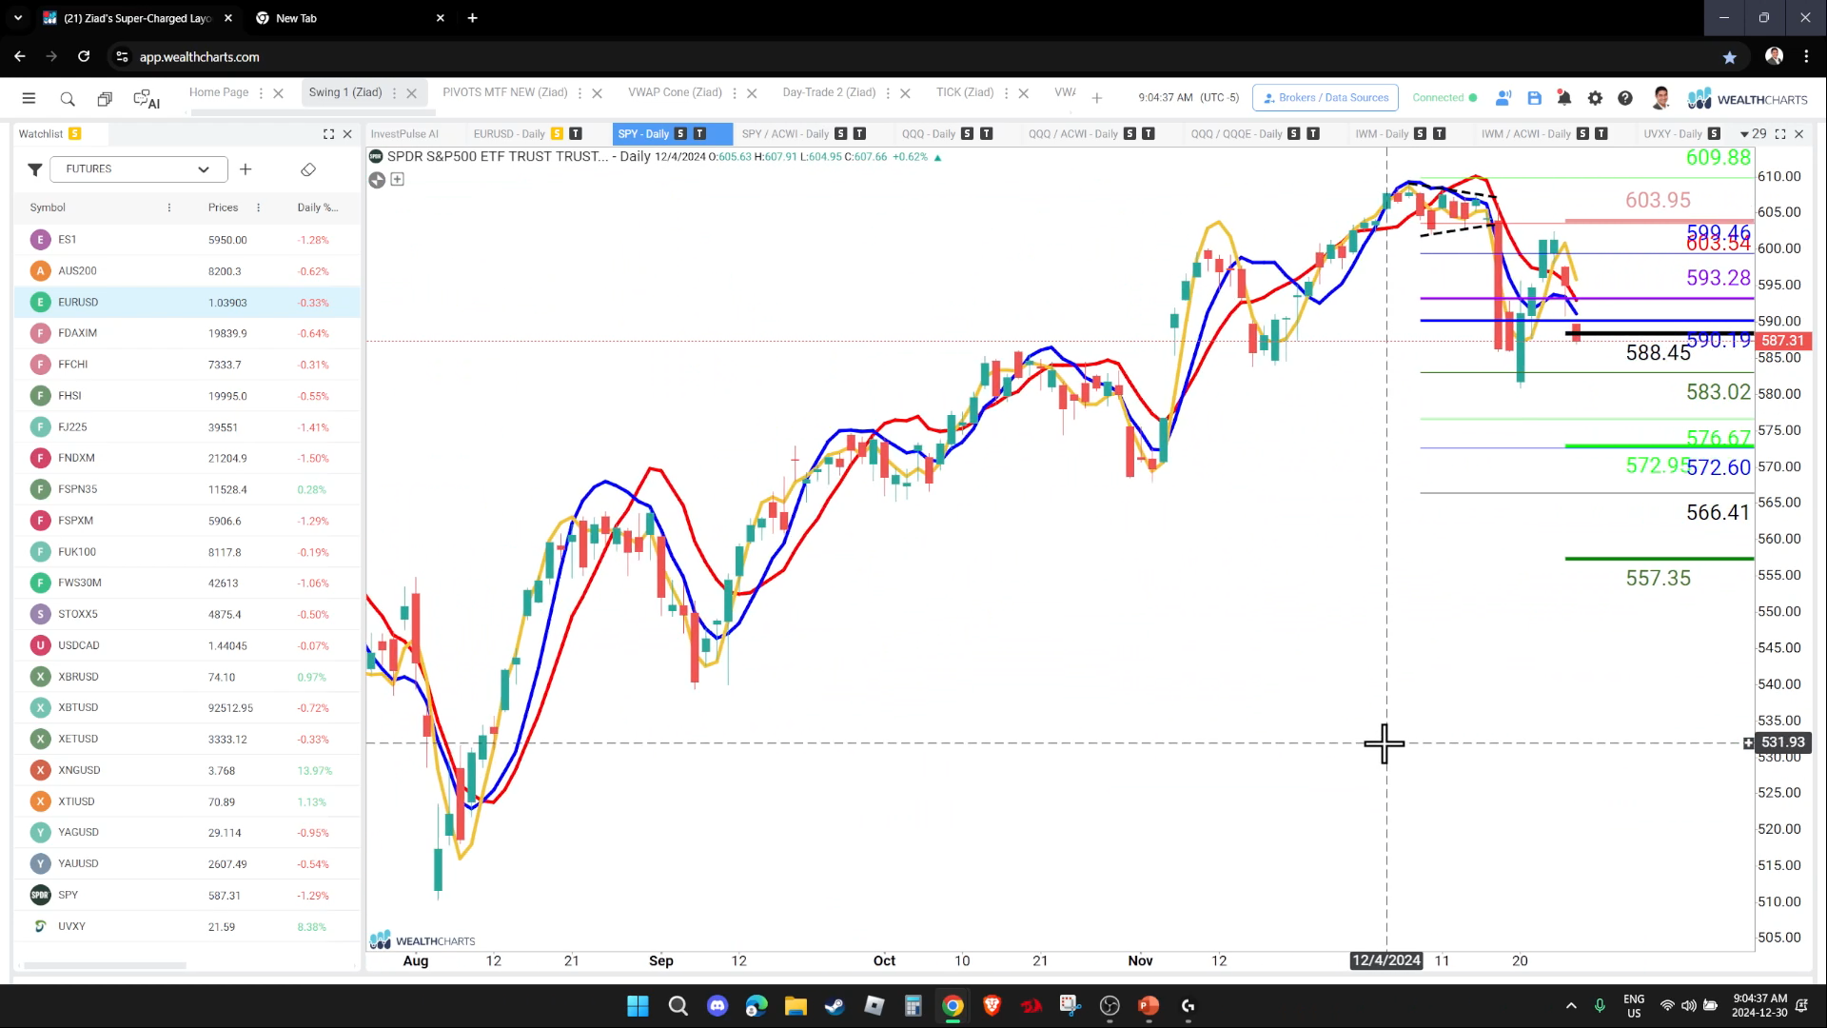
Task: Select the QQQ / QQQE - Daily tab
Action: point(1236,134)
